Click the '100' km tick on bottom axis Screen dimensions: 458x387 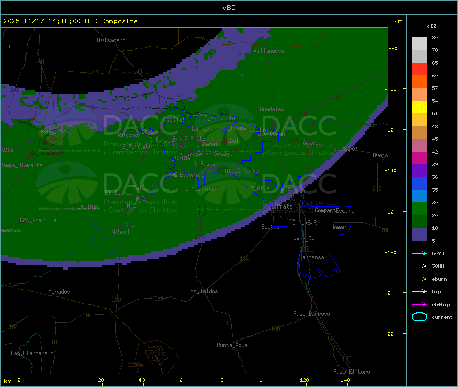tap(264, 380)
